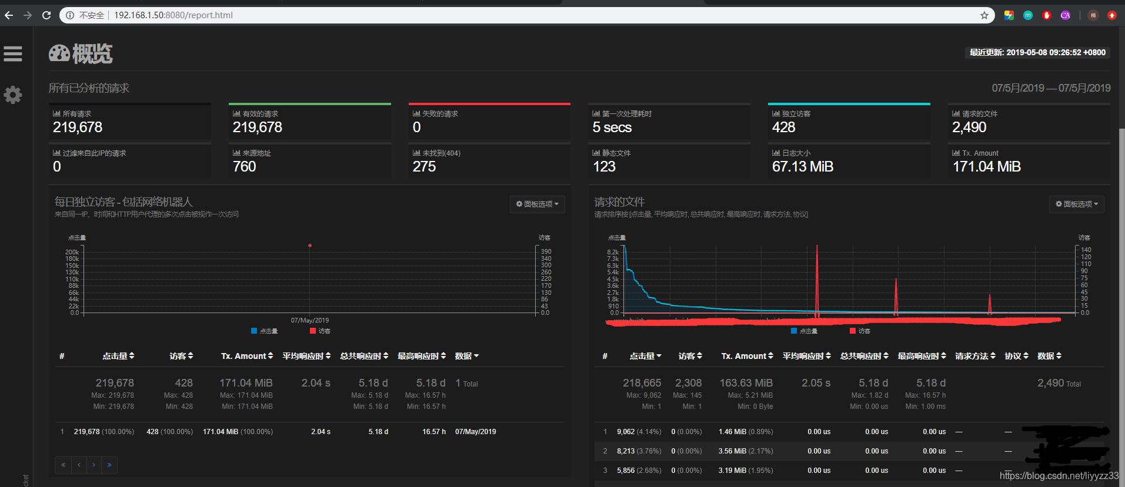This screenshot has width=1125, height=487.
Task: Click the chart icon beside 独立访客
Action: point(776,113)
